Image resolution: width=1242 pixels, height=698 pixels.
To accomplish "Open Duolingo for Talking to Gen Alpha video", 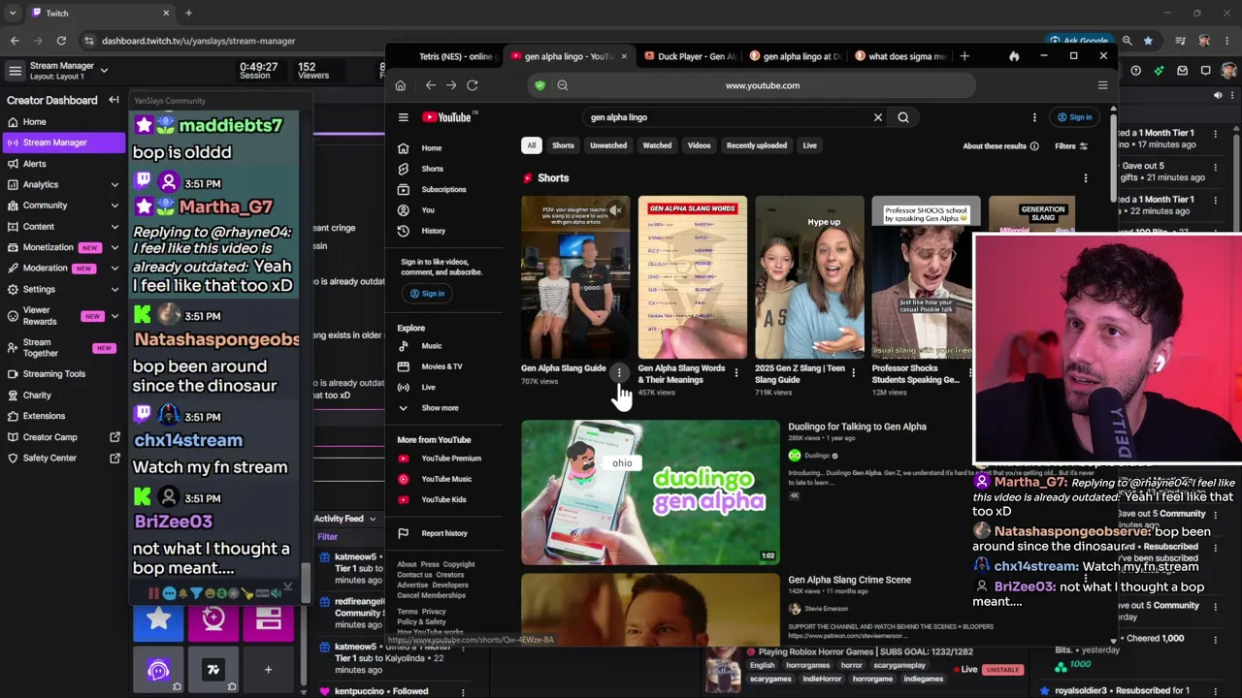I will click(650, 492).
